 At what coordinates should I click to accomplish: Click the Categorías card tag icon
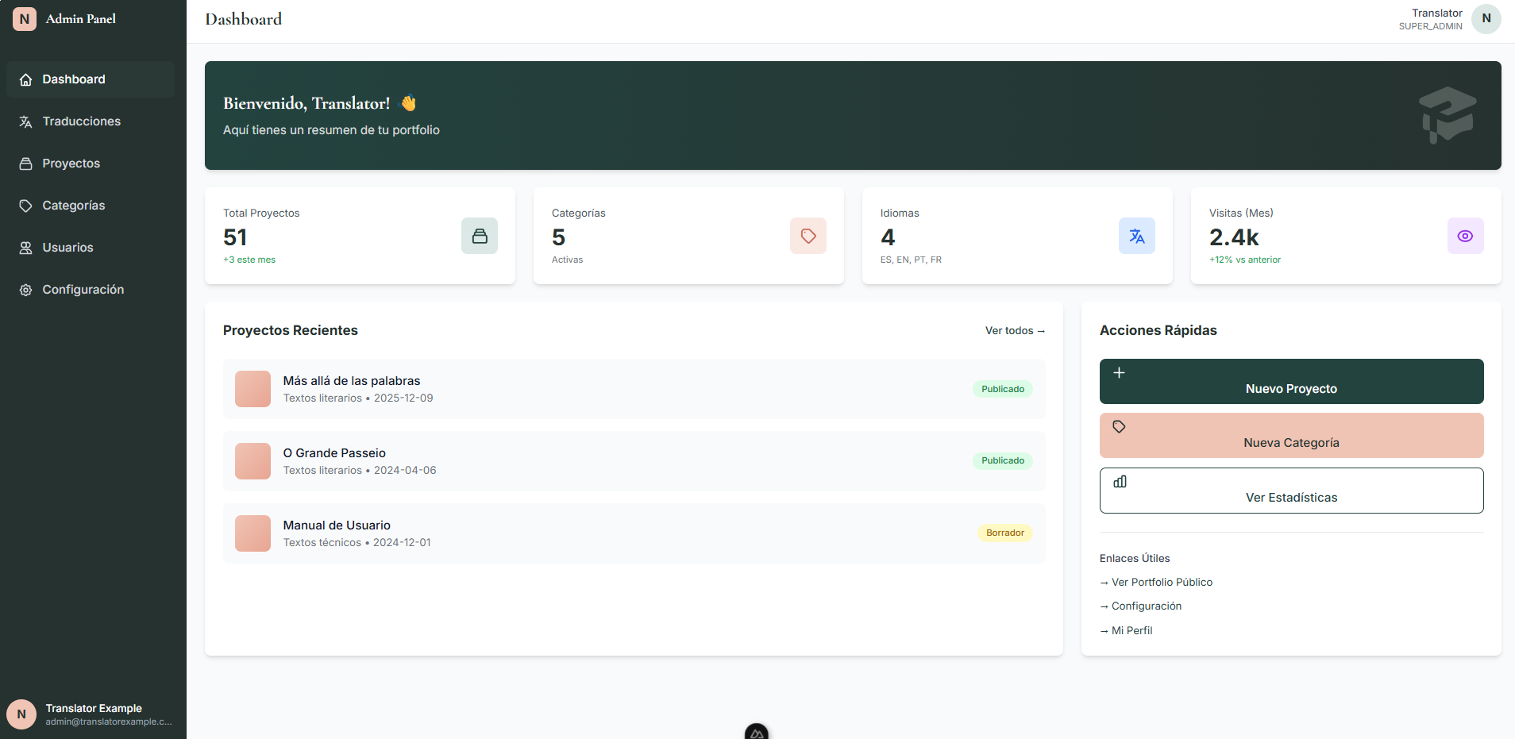[808, 236]
